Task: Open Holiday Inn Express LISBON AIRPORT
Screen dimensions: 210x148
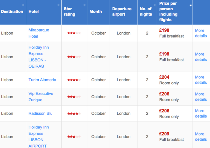Action: click(39, 137)
